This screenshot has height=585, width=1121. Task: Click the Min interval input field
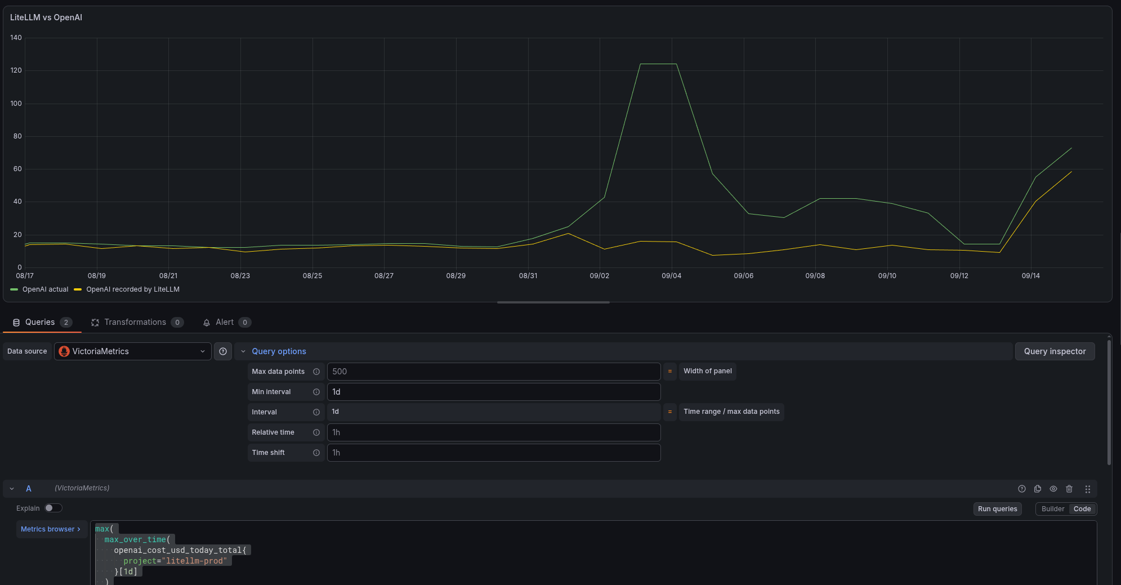[x=494, y=392]
